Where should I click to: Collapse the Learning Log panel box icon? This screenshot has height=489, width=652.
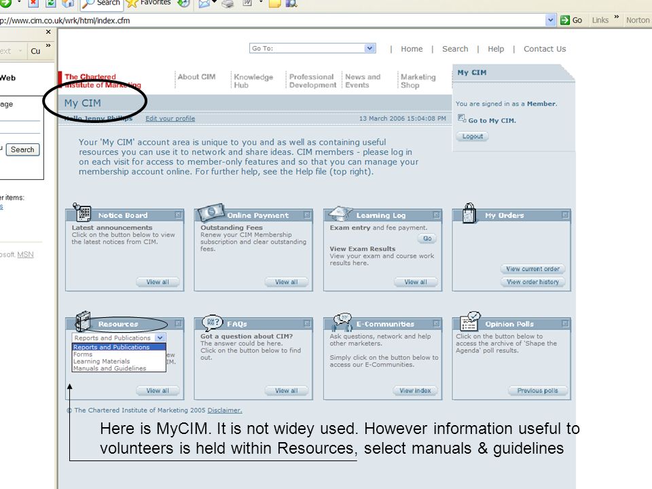pyautogui.click(x=437, y=215)
